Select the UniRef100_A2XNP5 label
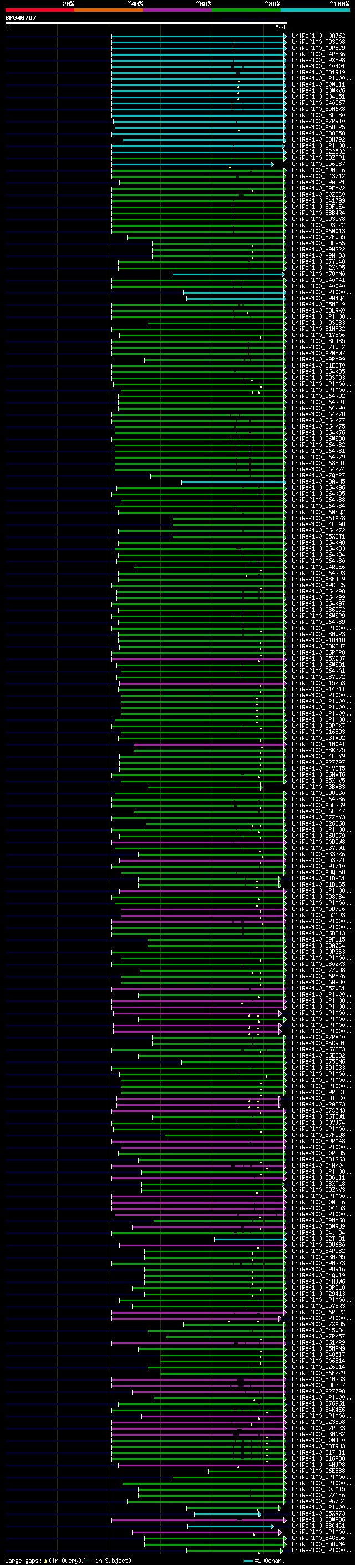 click(318, 268)
